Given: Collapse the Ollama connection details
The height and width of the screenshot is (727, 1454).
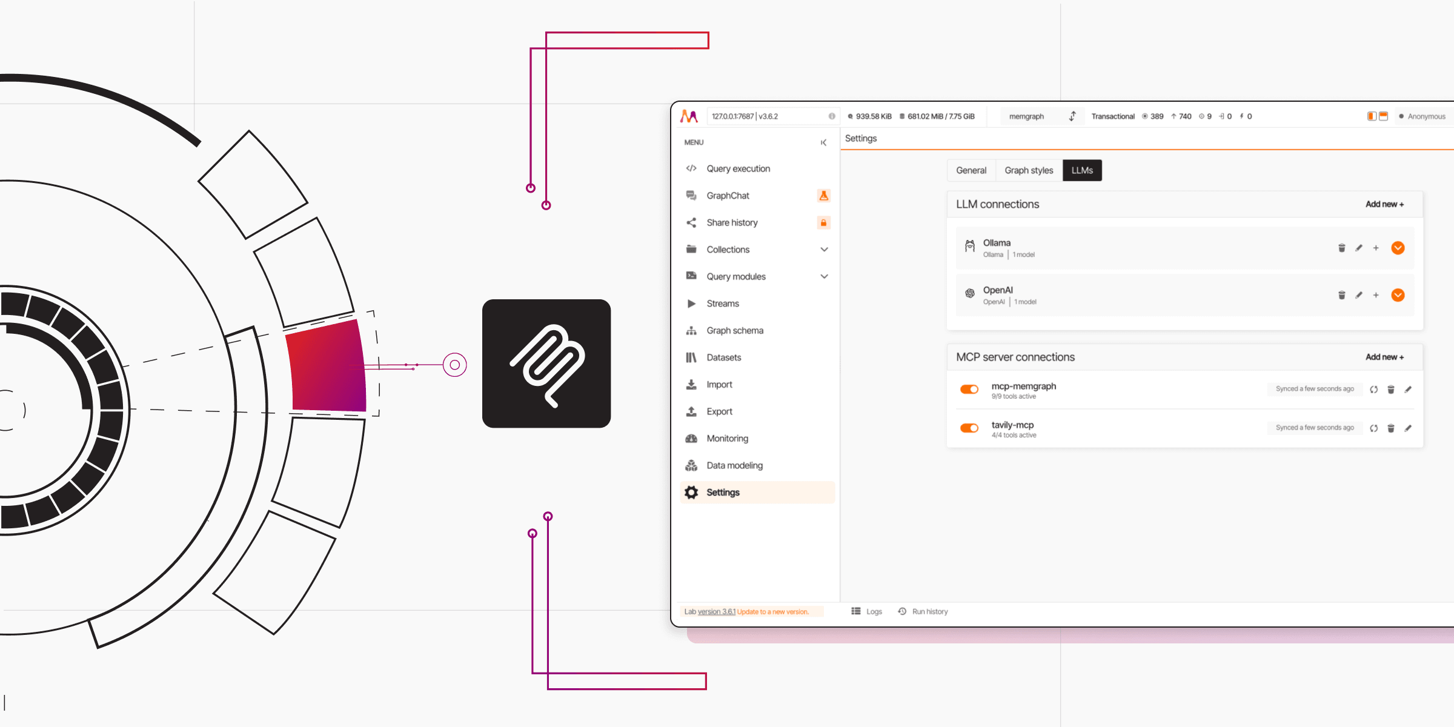Looking at the screenshot, I should click(1398, 248).
